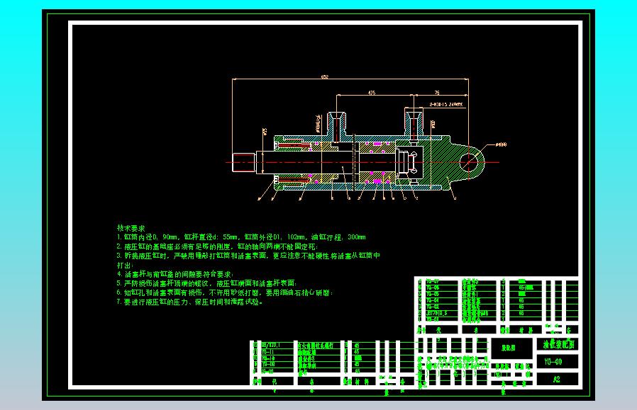Screen dimensions: 637x410
Task: Select note 1 beginning '缸筒内径D: 90mm'
Action: coord(241,237)
